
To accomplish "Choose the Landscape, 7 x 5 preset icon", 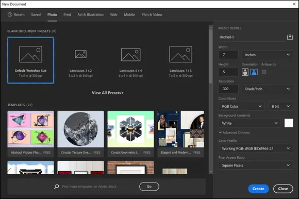I will coord(180,54).
